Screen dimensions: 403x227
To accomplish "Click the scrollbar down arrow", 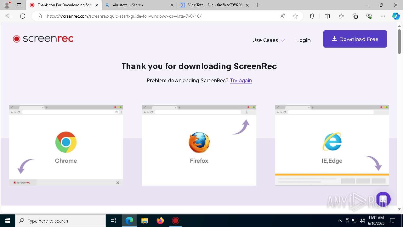I will [x=399, y=209].
